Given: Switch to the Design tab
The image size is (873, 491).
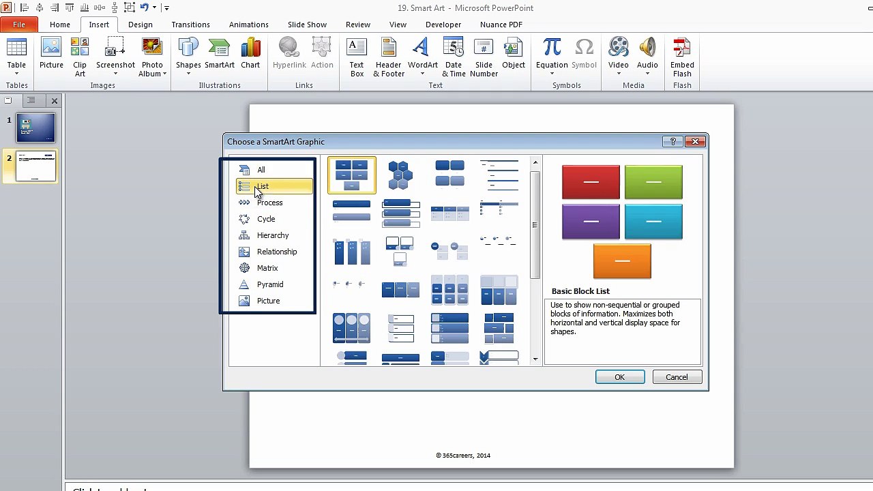Looking at the screenshot, I should tap(140, 25).
